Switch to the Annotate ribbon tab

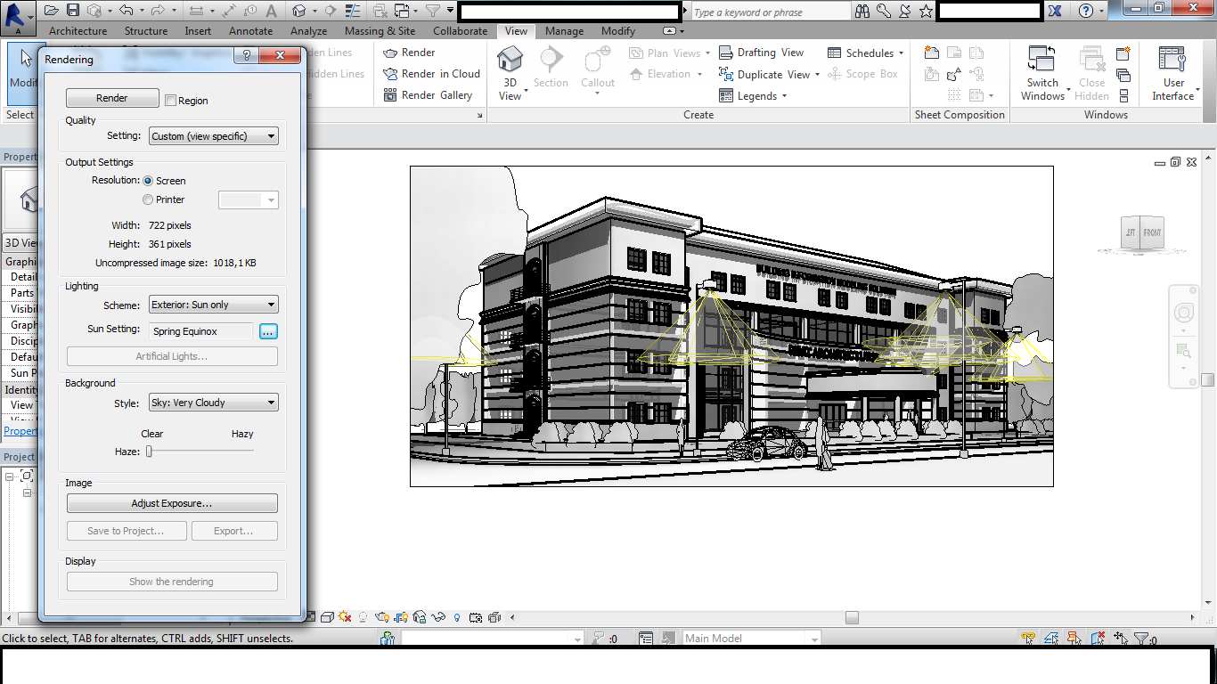(x=251, y=31)
